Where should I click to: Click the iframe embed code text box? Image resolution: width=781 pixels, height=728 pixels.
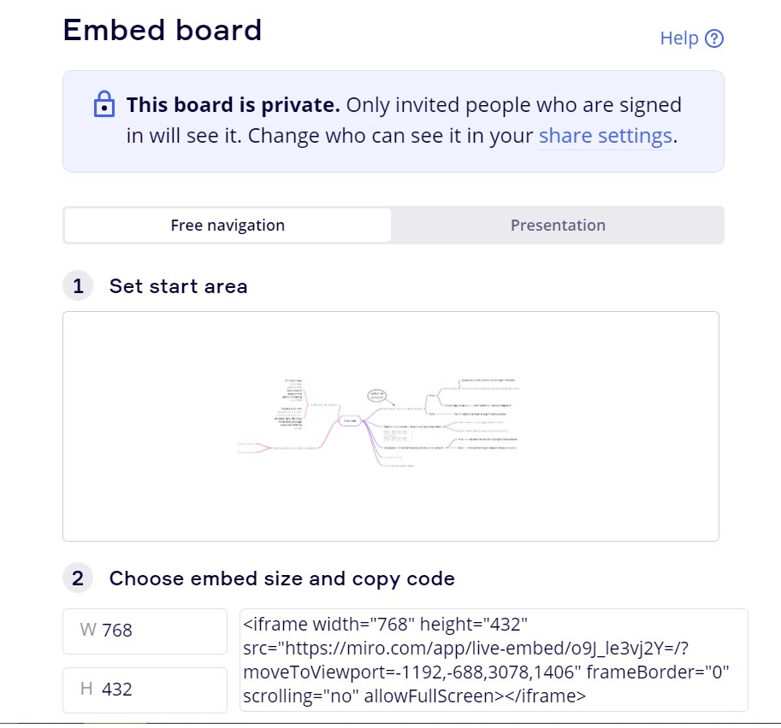click(x=494, y=660)
